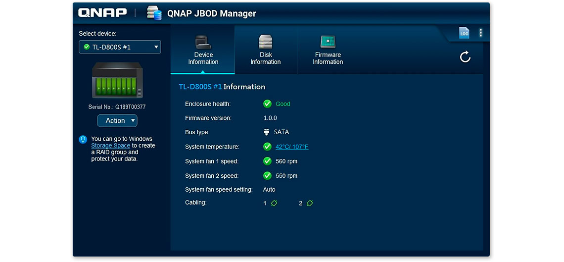Open the LOG file icon
Viewport: 564px width, 262px height.
click(x=464, y=33)
